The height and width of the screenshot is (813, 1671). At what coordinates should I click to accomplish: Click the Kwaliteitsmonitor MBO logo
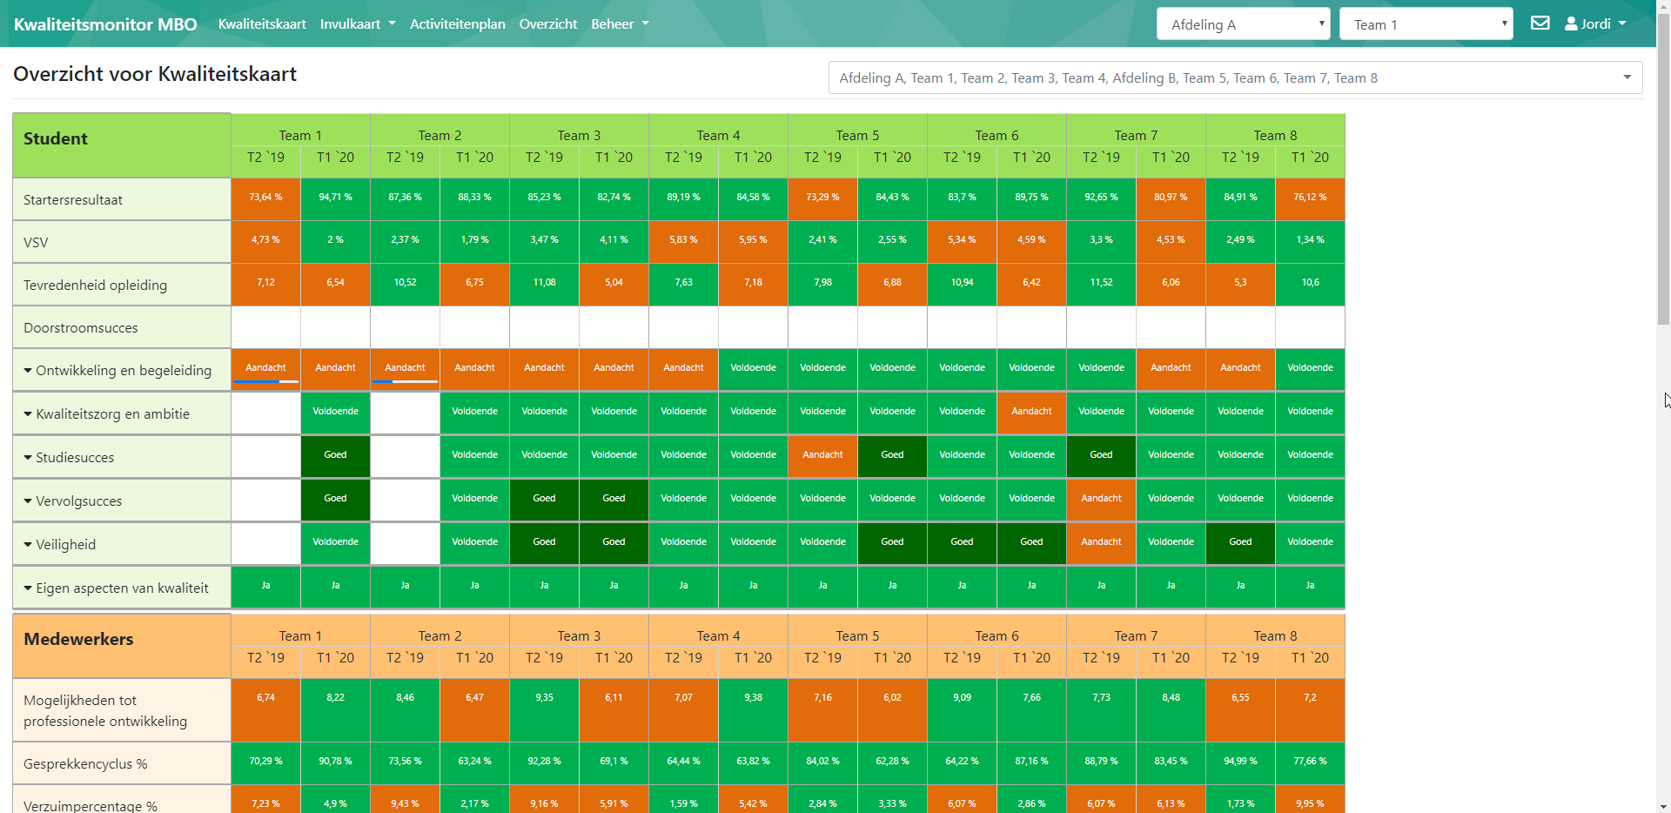click(105, 24)
